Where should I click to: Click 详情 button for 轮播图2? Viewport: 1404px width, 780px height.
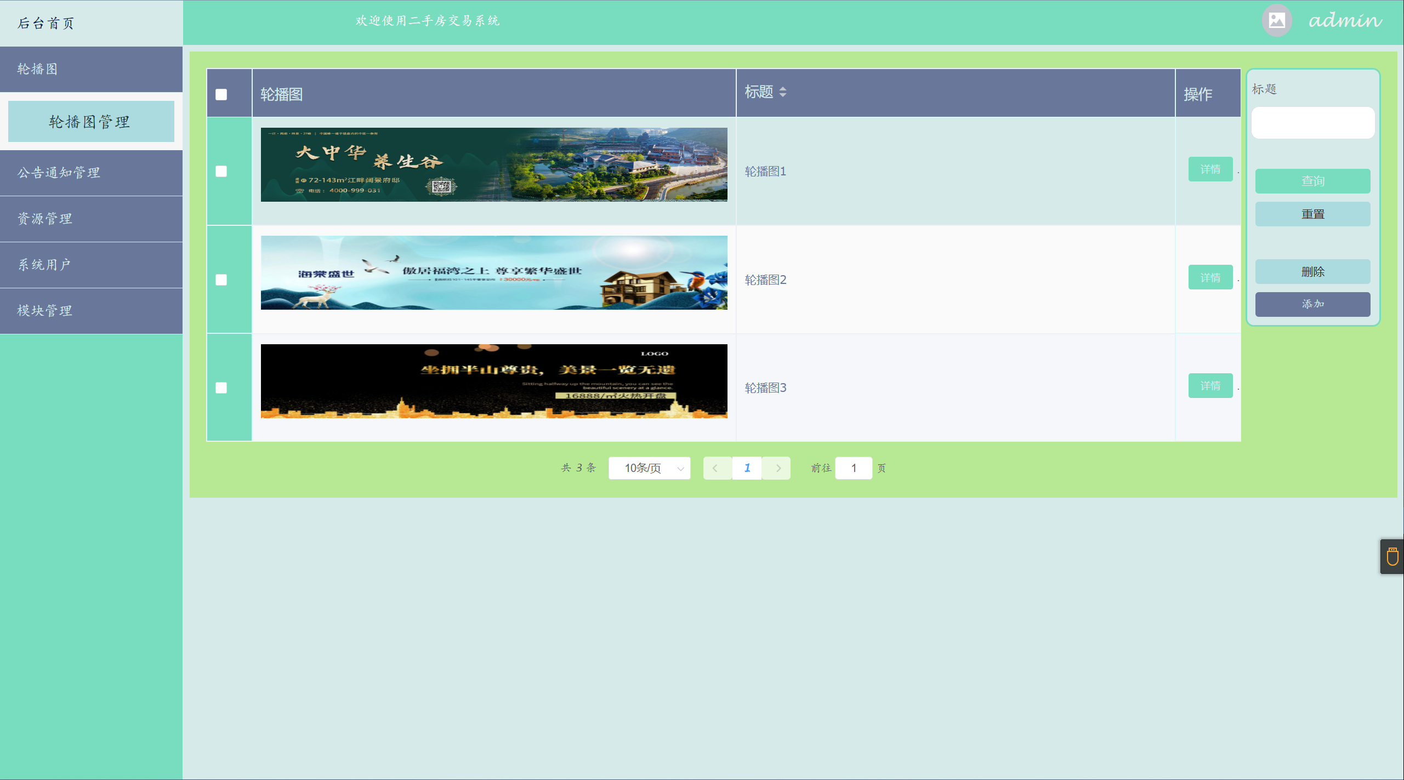1210,277
